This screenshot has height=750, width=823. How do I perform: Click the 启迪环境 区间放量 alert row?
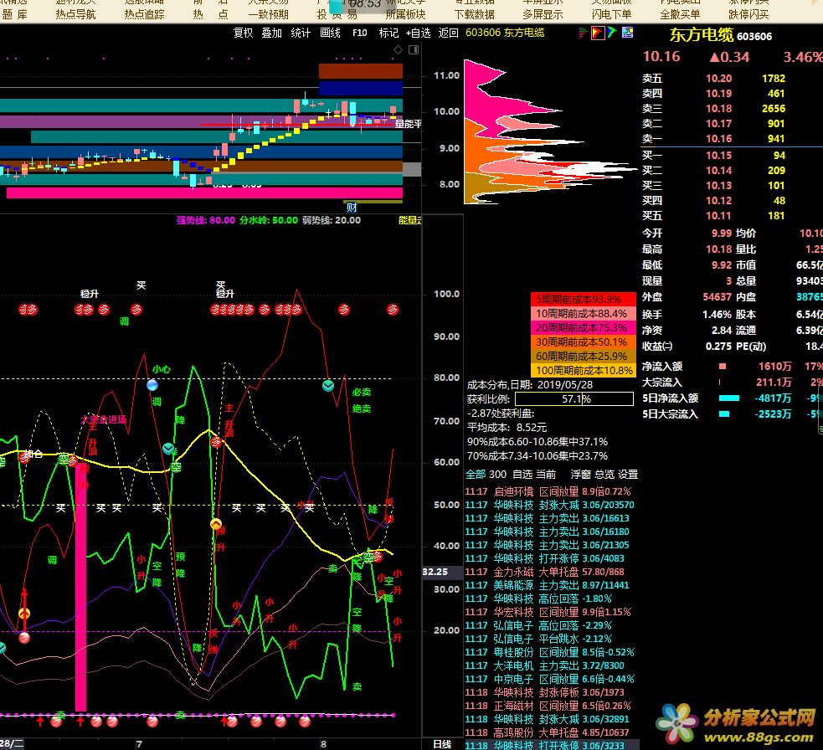click(x=548, y=492)
